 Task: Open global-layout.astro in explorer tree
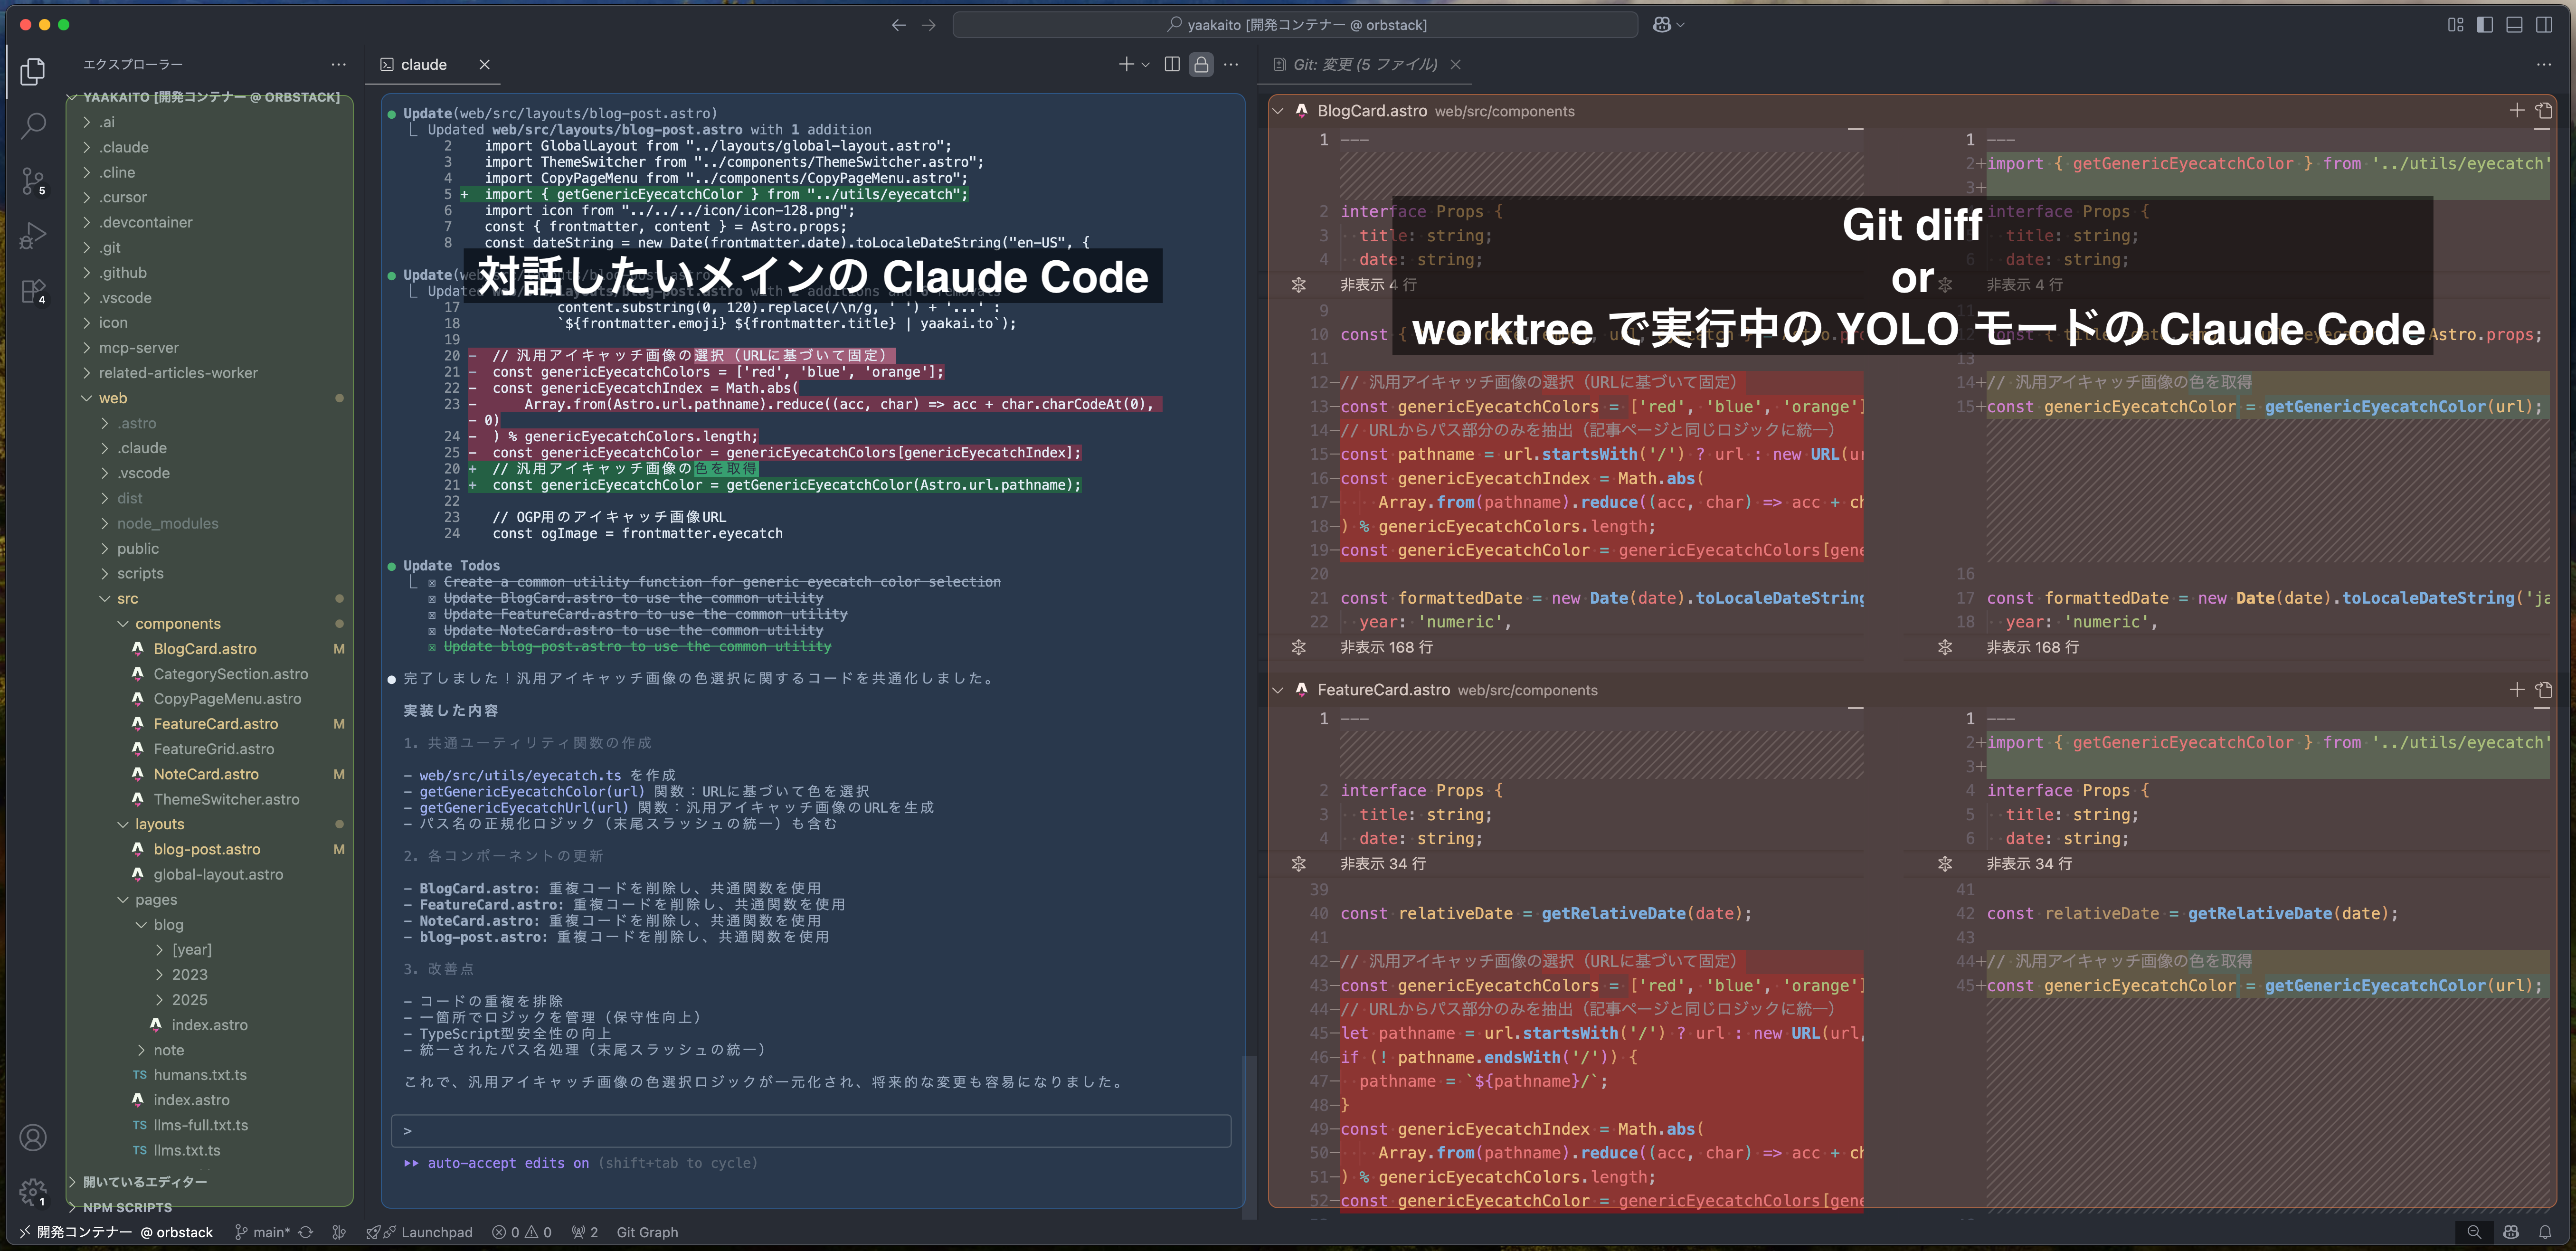click(x=218, y=874)
